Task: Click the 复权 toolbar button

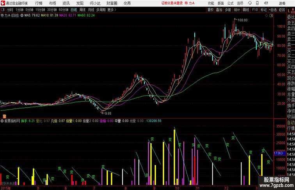Action: coord(211,10)
